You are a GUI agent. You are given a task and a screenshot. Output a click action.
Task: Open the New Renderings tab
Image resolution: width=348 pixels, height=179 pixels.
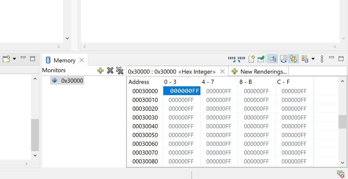click(258, 71)
